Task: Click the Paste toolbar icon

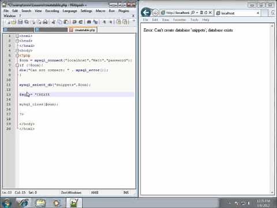Action: [66, 22]
